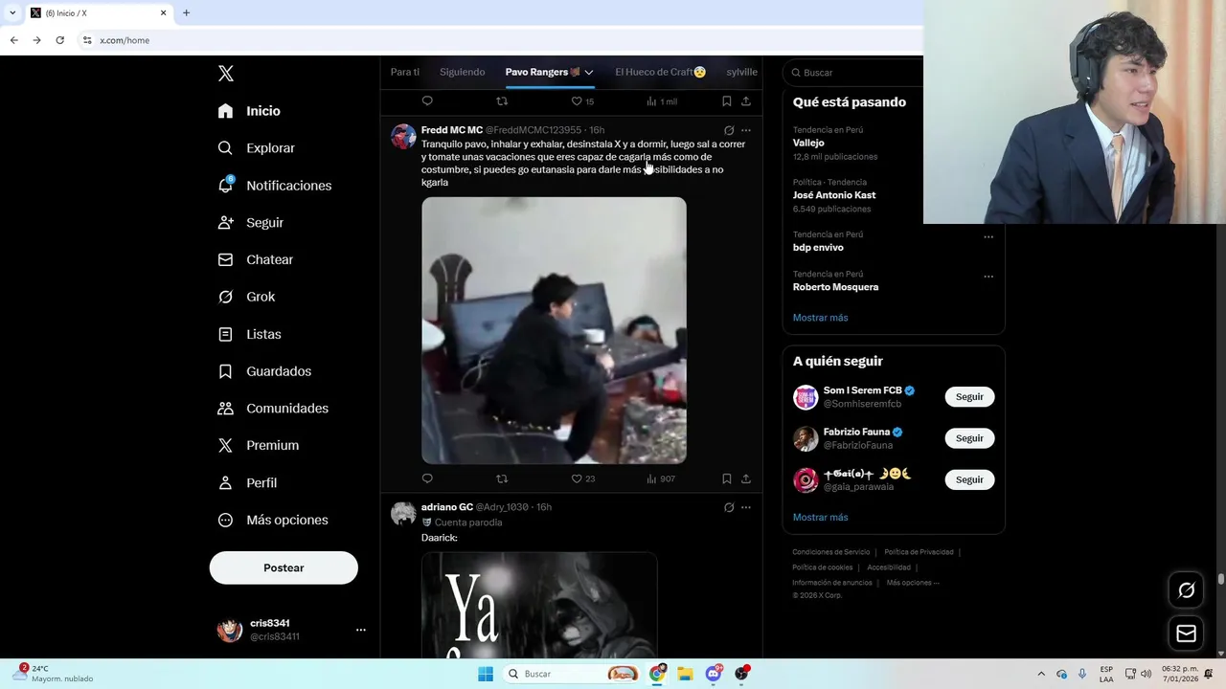1226x689 pixels.
Task: Open Perfil page from sidebar
Action: (247, 483)
